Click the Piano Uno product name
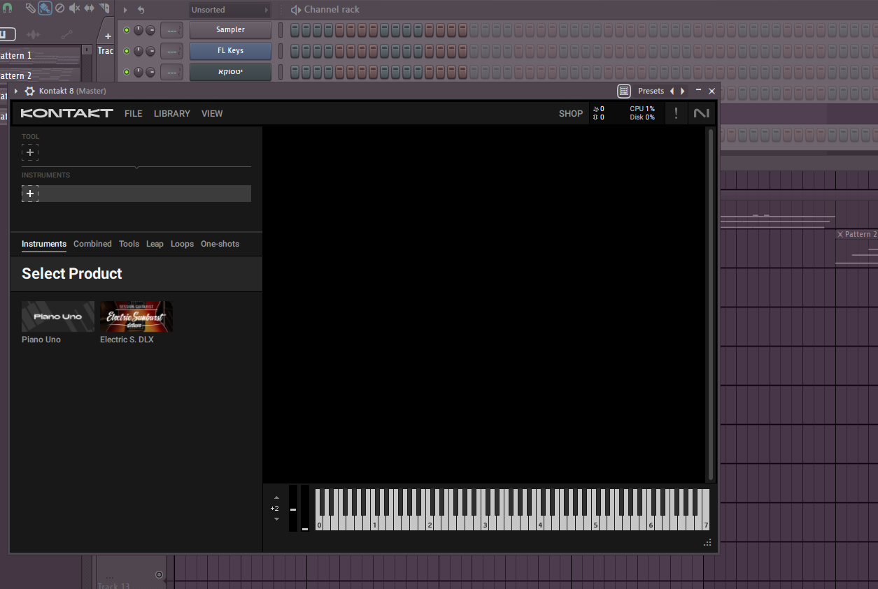 [41, 340]
